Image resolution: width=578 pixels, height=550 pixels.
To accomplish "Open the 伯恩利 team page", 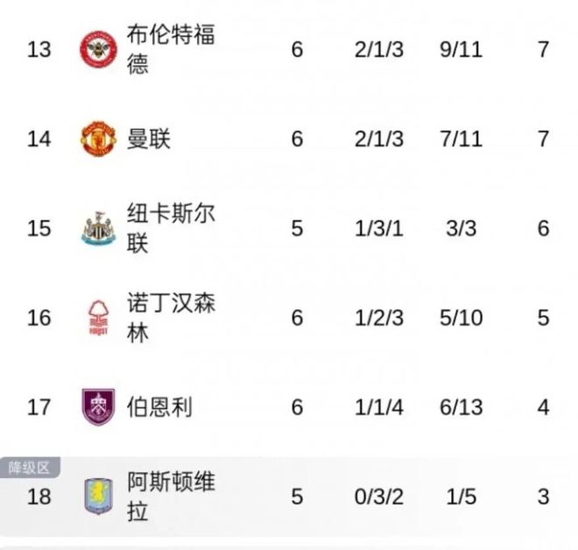I will 159,407.
